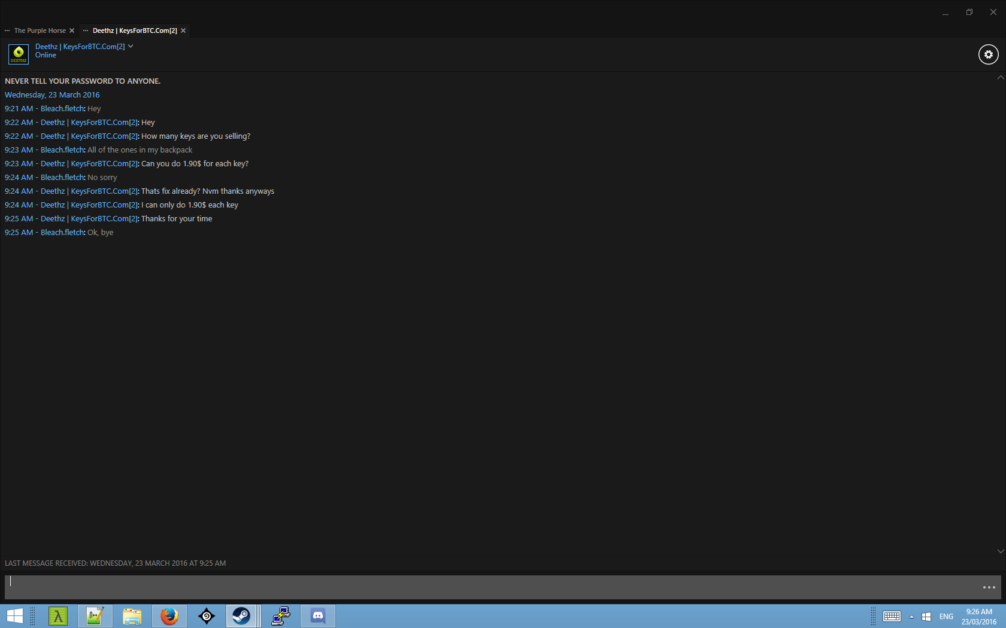
Task: Click Deethz profile avatar
Action: (19, 54)
